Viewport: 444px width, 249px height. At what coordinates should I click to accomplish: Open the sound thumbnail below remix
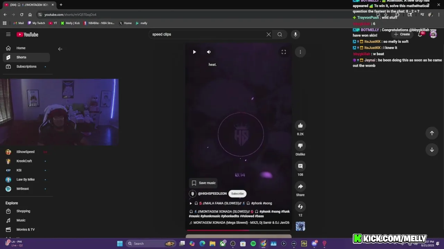click(300, 226)
